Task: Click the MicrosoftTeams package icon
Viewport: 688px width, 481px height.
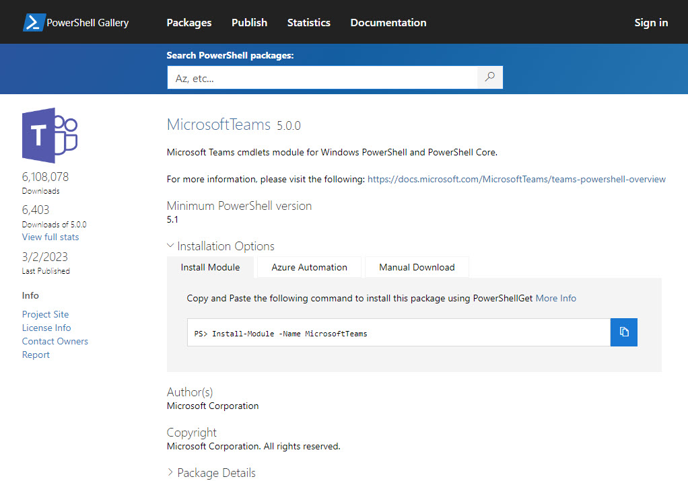Action: pos(49,136)
